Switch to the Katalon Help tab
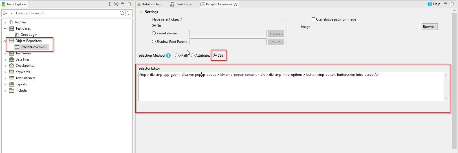The height and width of the screenshot is (153, 458). point(149,4)
